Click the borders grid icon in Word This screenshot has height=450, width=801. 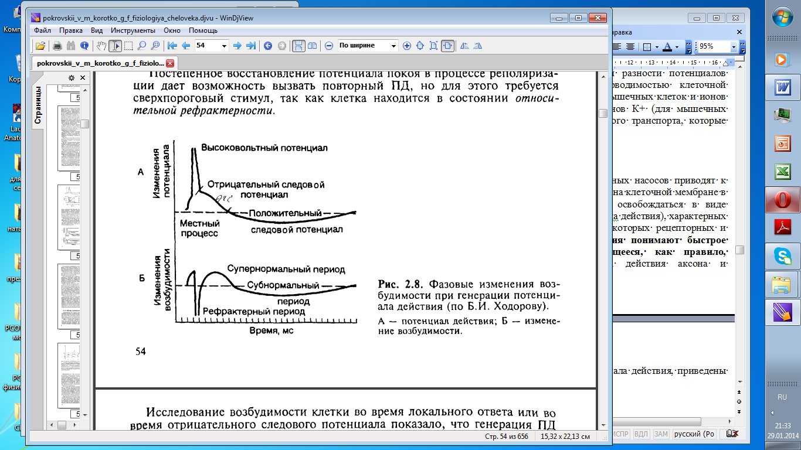(647, 47)
